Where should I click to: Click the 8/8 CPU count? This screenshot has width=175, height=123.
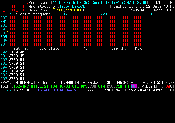click(158, 2)
